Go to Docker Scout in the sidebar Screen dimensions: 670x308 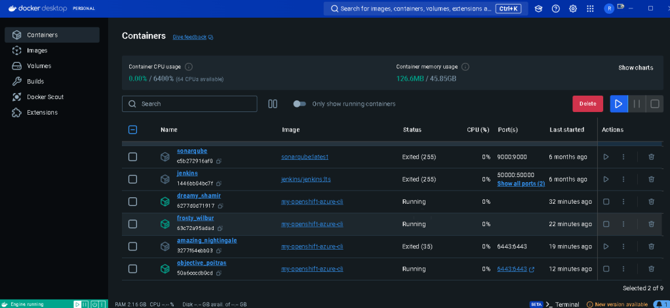click(52, 97)
